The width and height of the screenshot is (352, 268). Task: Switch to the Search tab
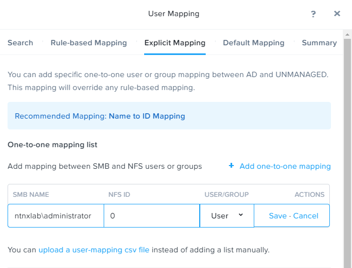click(21, 43)
